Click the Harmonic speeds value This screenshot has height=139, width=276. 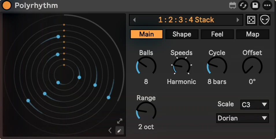pyautogui.click(x=181, y=82)
